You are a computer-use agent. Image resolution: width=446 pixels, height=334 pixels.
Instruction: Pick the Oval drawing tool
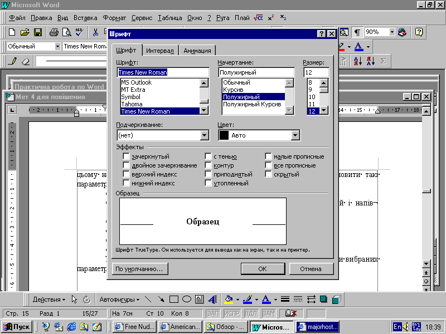pyautogui.click(x=187, y=299)
